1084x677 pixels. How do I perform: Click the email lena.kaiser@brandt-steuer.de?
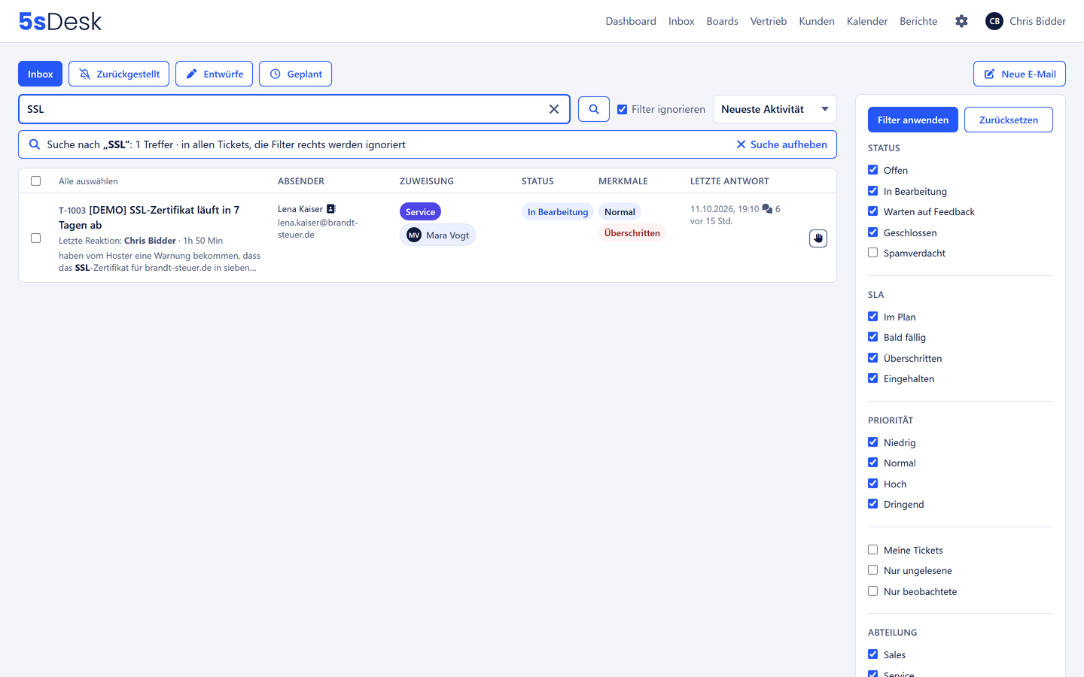tap(318, 229)
